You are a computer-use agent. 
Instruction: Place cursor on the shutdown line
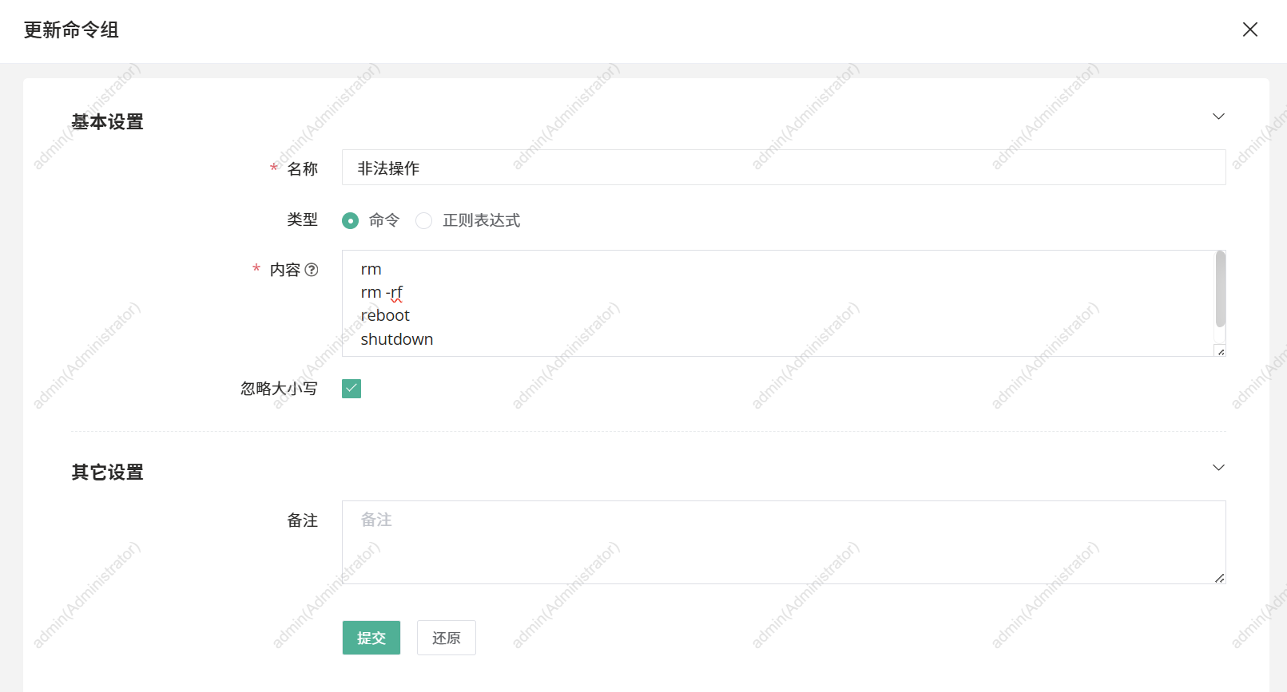[x=397, y=339]
